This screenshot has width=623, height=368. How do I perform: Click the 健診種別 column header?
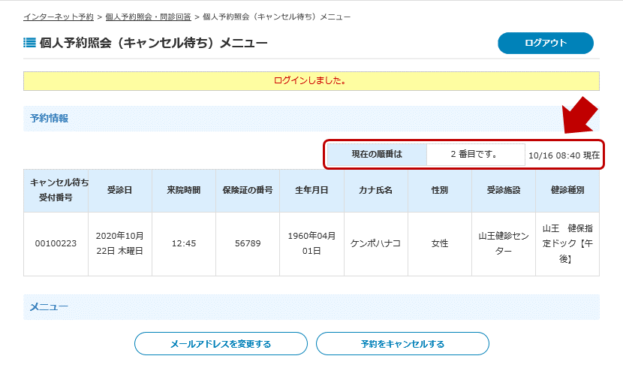(567, 190)
